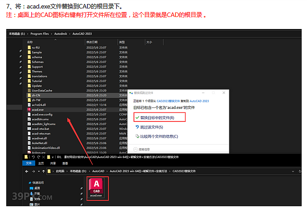Select the acadinet.dll file name
The height and width of the screenshot is (212, 307).
(39, 138)
